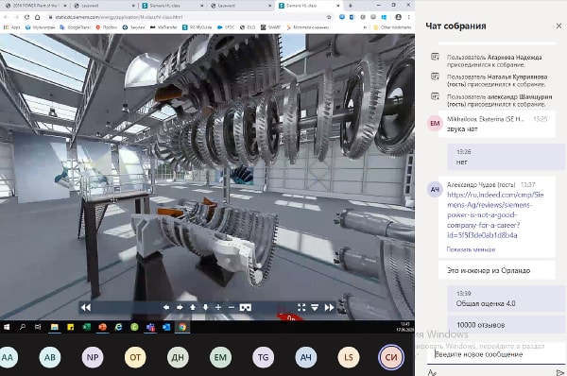The image size is (567, 376).
Task: Select the active 'Siemens HL-class' tab
Action: [309, 6]
